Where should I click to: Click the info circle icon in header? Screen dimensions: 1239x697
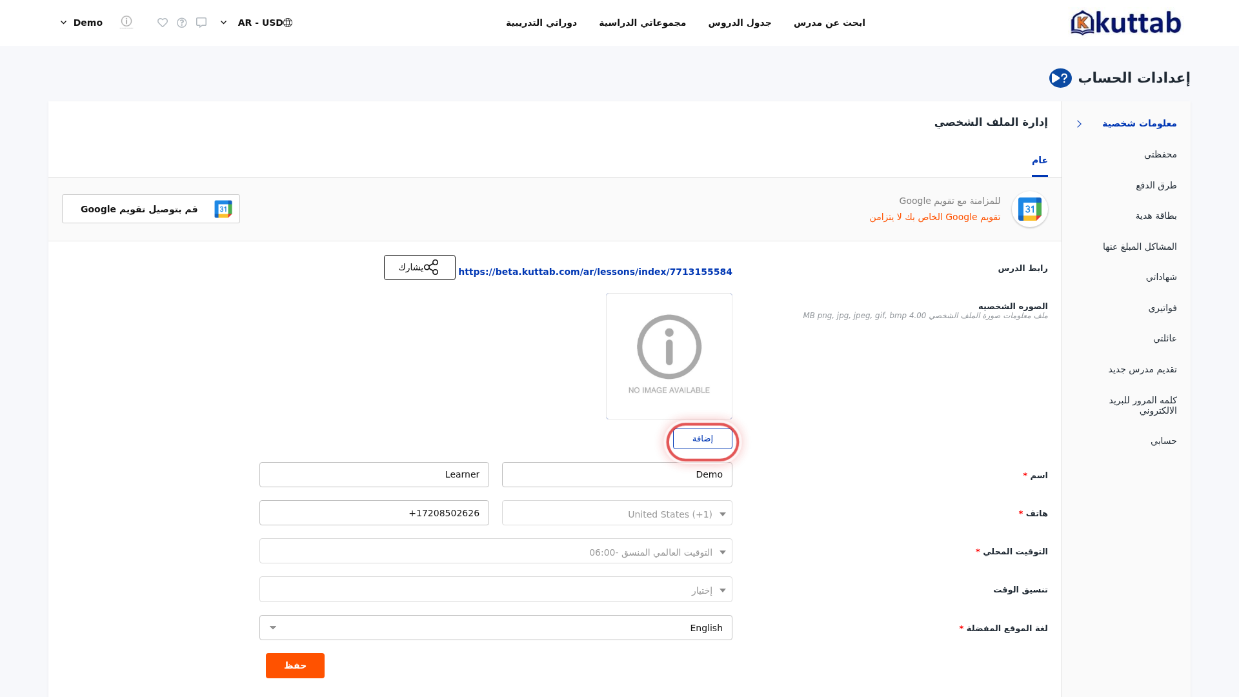pyautogui.click(x=126, y=21)
